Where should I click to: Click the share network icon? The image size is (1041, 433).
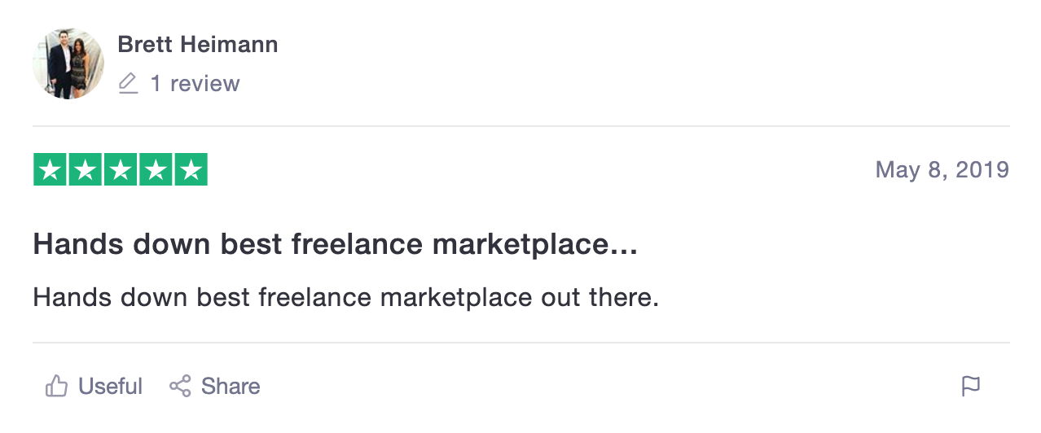180,386
